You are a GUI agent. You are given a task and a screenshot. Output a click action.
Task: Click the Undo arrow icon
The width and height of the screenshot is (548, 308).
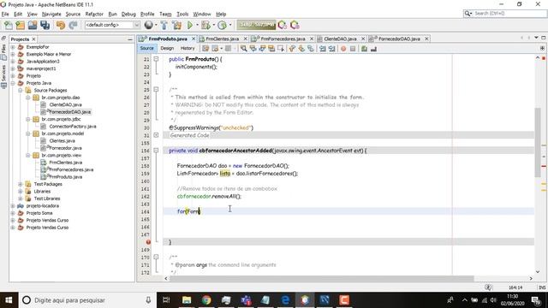(61, 25)
